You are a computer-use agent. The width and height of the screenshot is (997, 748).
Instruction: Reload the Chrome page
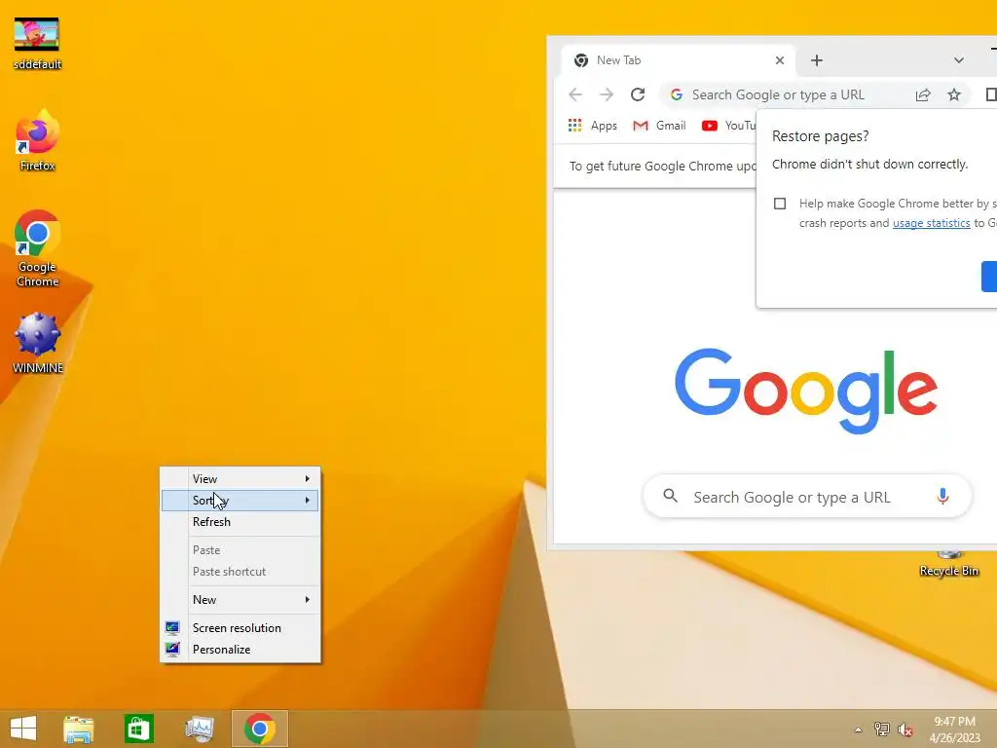point(638,94)
